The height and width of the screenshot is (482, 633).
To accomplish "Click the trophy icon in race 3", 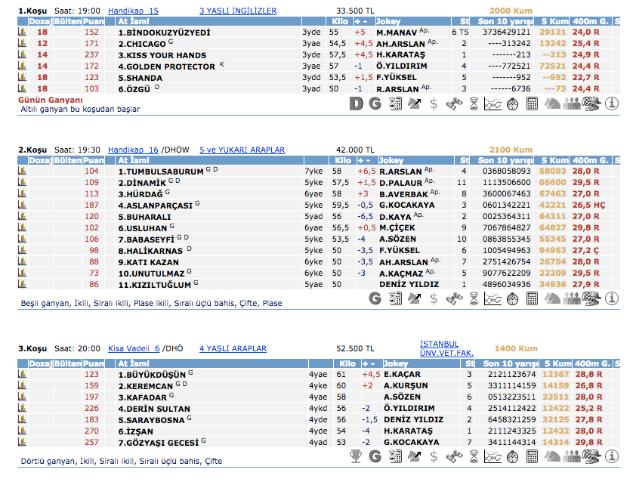I will pyautogui.click(x=357, y=456).
